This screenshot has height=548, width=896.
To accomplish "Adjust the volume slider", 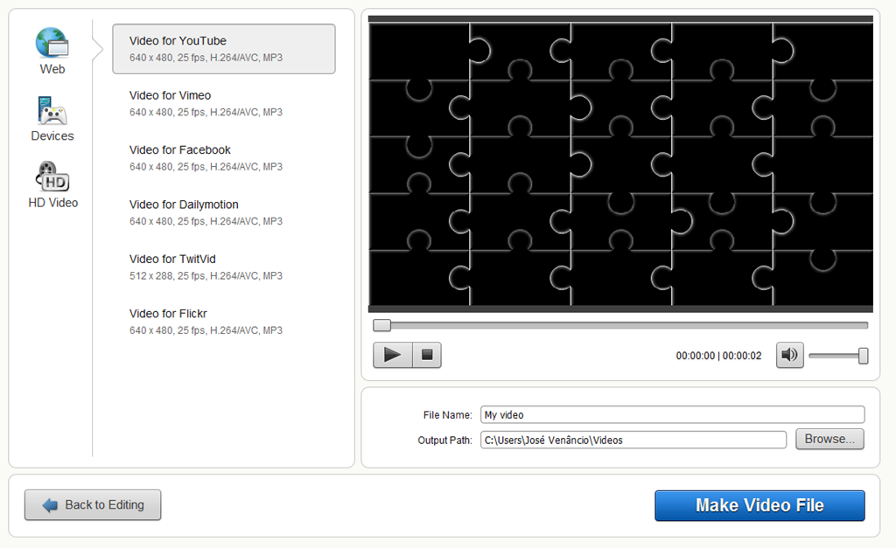I will [x=838, y=356].
